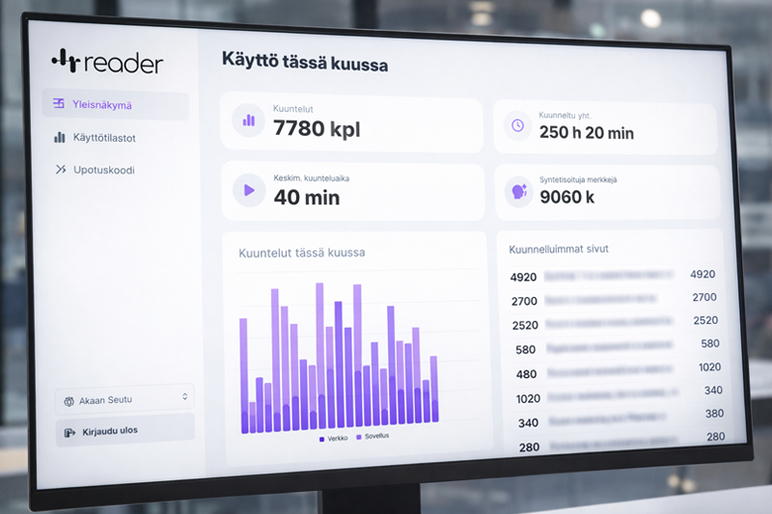The height and width of the screenshot is (514, 772).
Task: Open the Yleisnäkymä menu item
Action: pyautogui.click(x=101, y=104)
